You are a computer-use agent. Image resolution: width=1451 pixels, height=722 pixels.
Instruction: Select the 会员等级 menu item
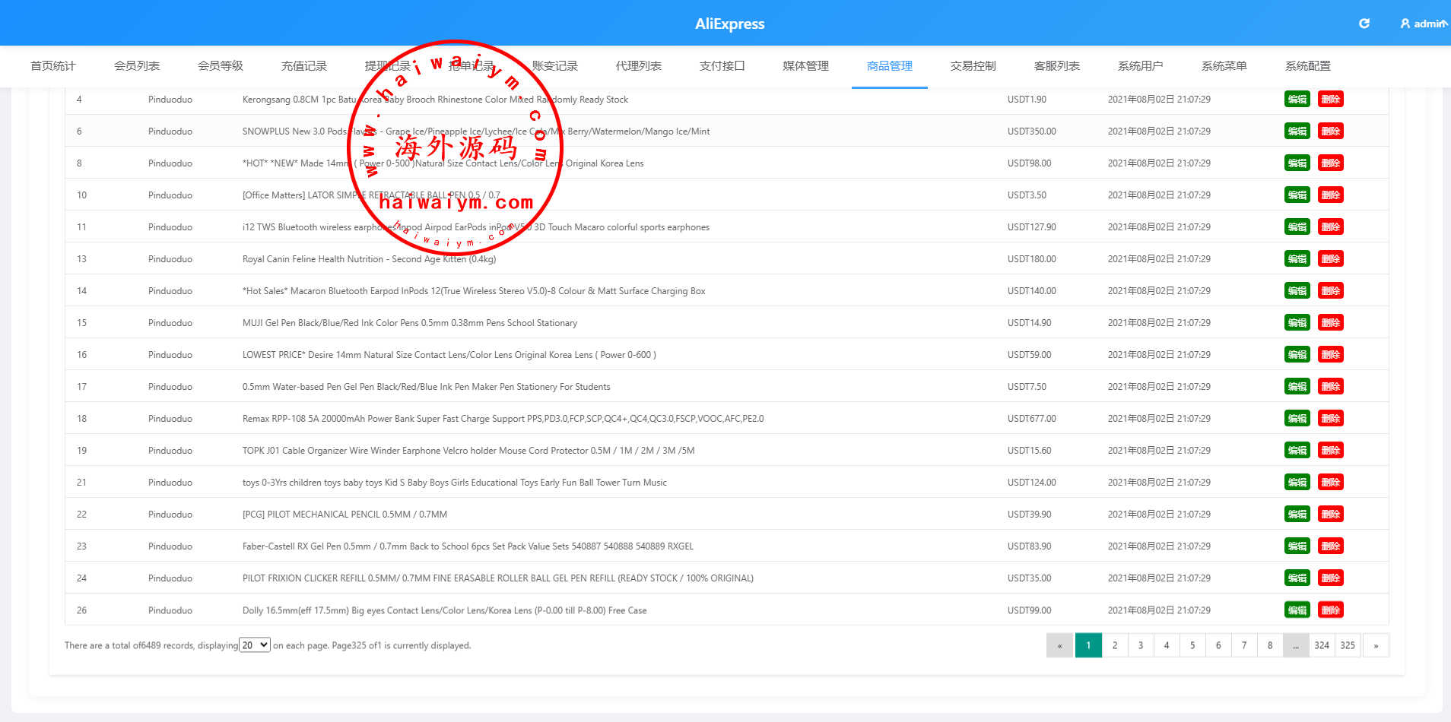(x=221, y=66)
